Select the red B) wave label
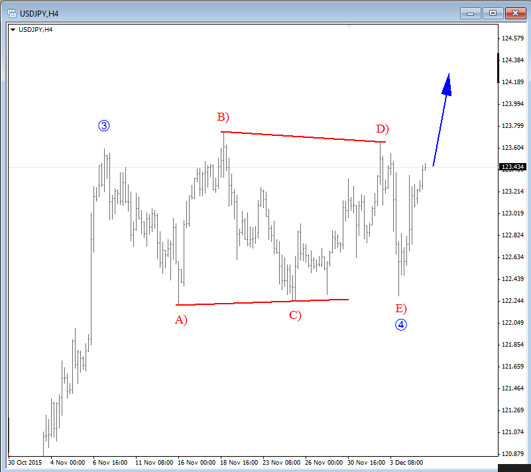The image size is (531, 472). [223, 117]
